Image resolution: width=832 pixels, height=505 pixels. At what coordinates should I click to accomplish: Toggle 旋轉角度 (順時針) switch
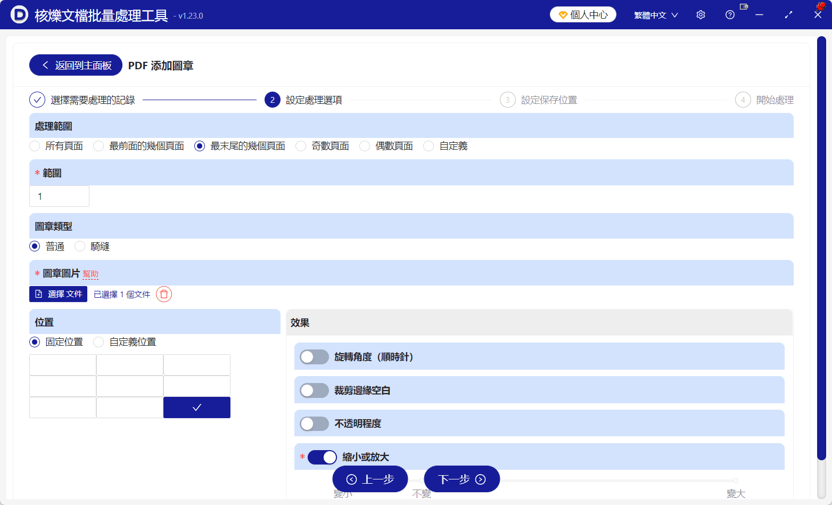point(314,357)
